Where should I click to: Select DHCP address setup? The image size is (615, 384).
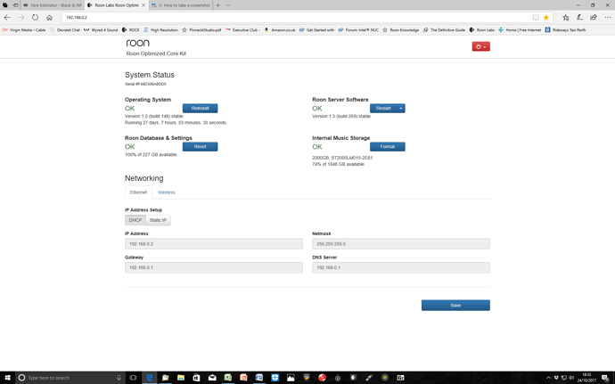click(135, 220)
